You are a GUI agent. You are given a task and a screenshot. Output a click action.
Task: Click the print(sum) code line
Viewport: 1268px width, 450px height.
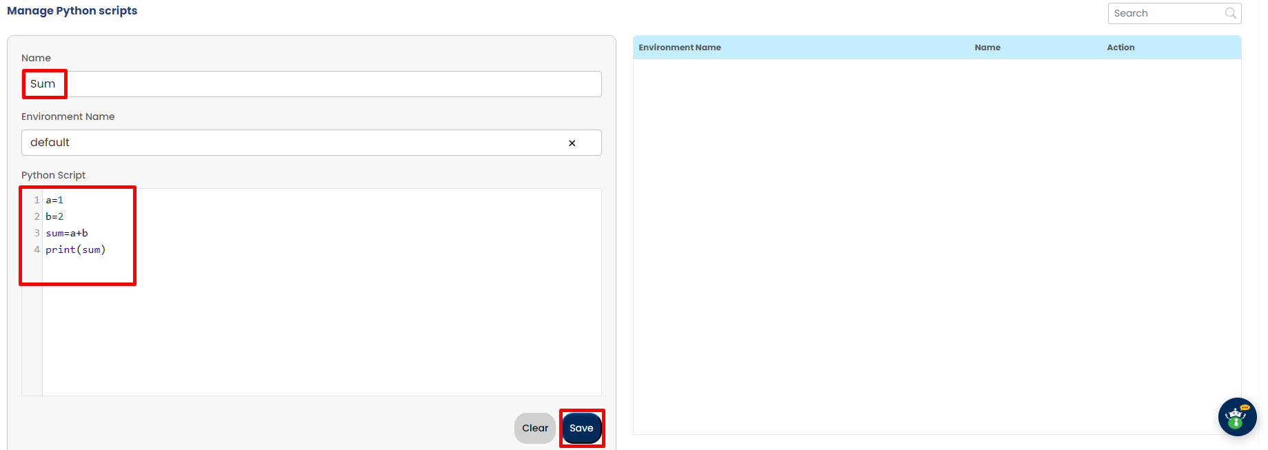[x=76, y=250]
